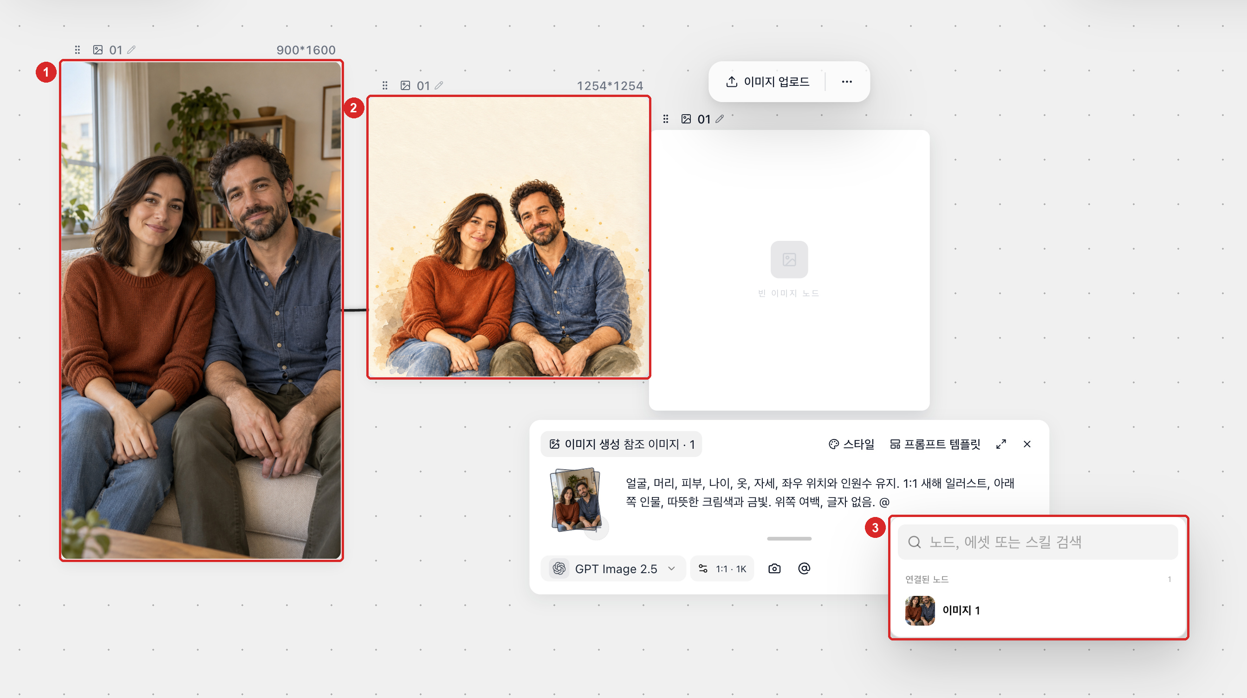The height and width of the screenshot is (698, 1247).
Task: Click the drag handle of the 1254*1254 node
Action: [385, 86]
